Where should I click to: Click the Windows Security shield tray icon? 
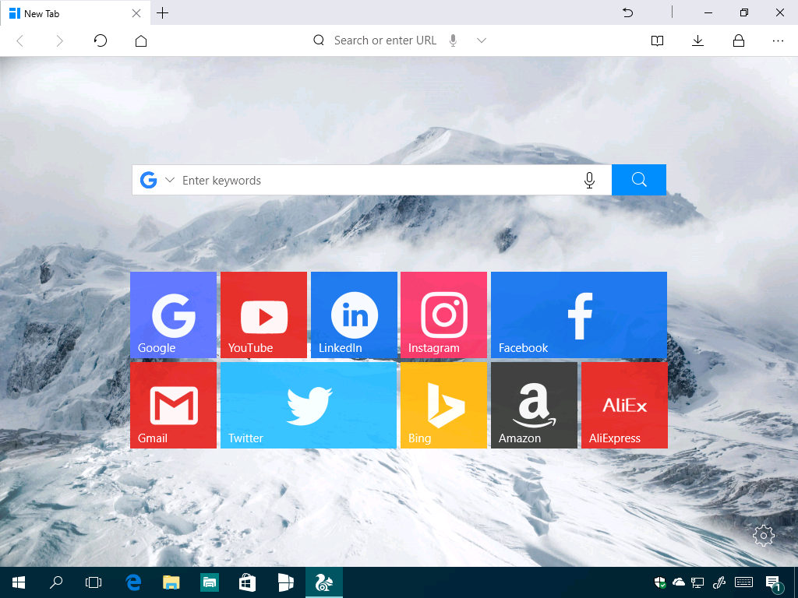click(x=660, y=582)
